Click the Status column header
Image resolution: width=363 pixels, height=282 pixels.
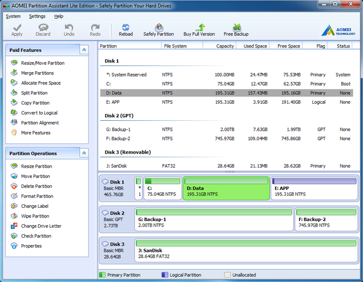tap(340, 46)
